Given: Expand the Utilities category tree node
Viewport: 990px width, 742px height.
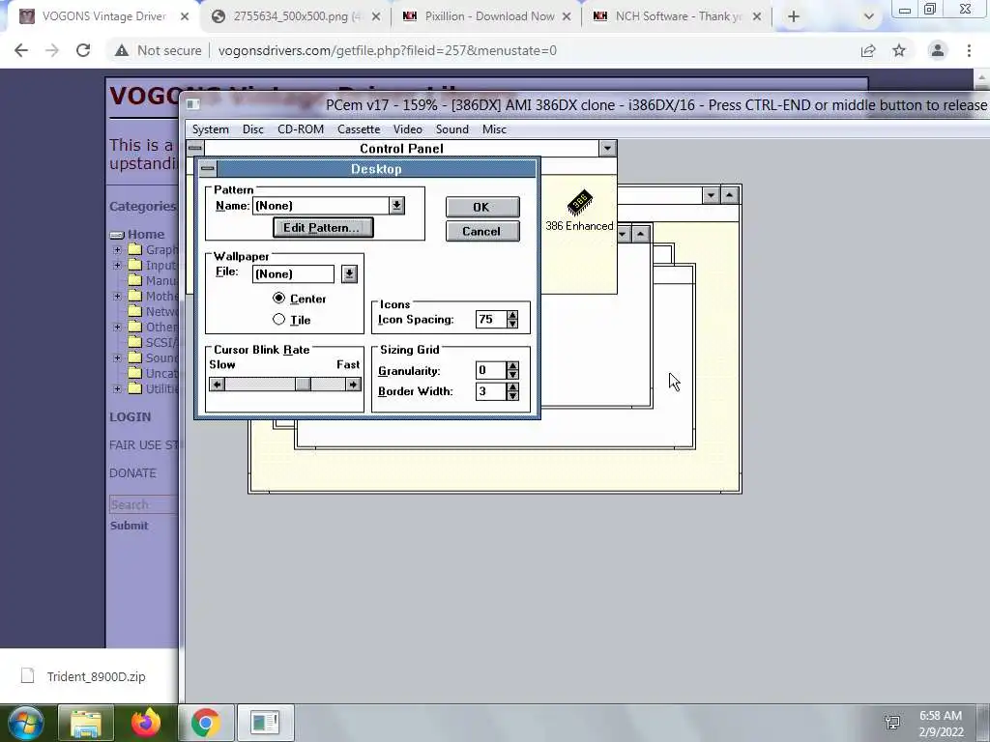Looking at the screenshot, I should pyautogui.click(x=117, y=388).
